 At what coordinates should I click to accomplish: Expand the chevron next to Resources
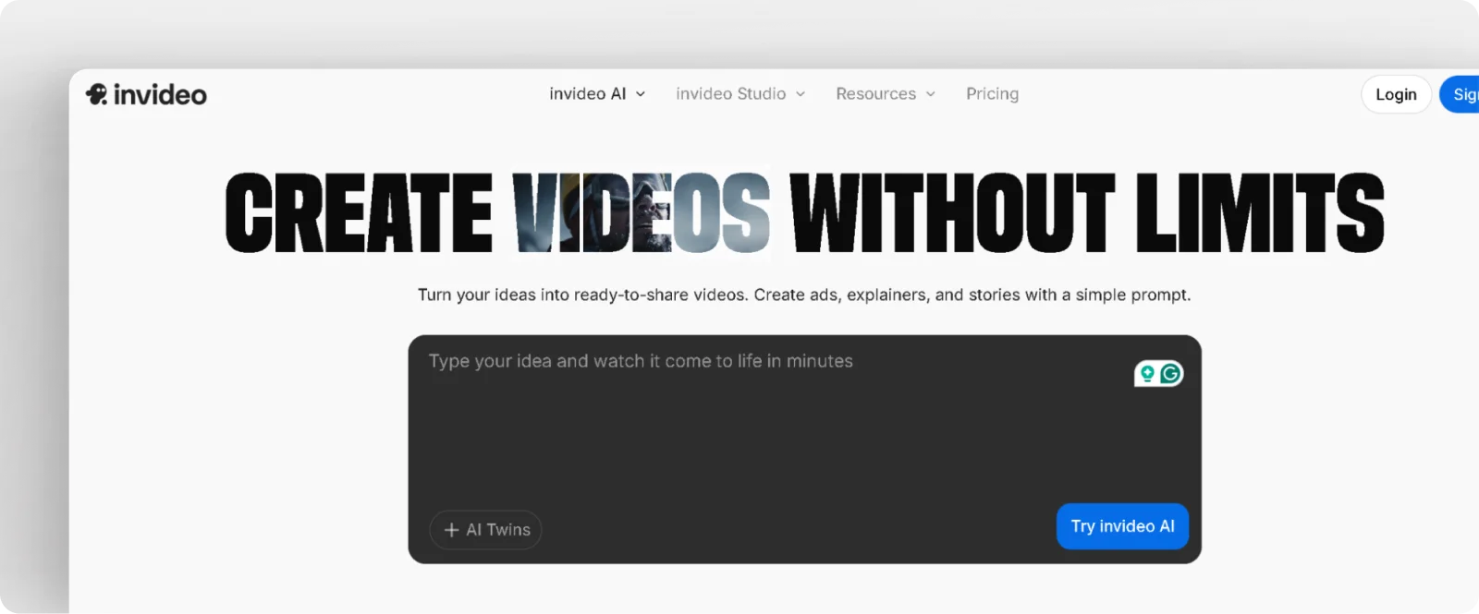[x=931, y=94]
